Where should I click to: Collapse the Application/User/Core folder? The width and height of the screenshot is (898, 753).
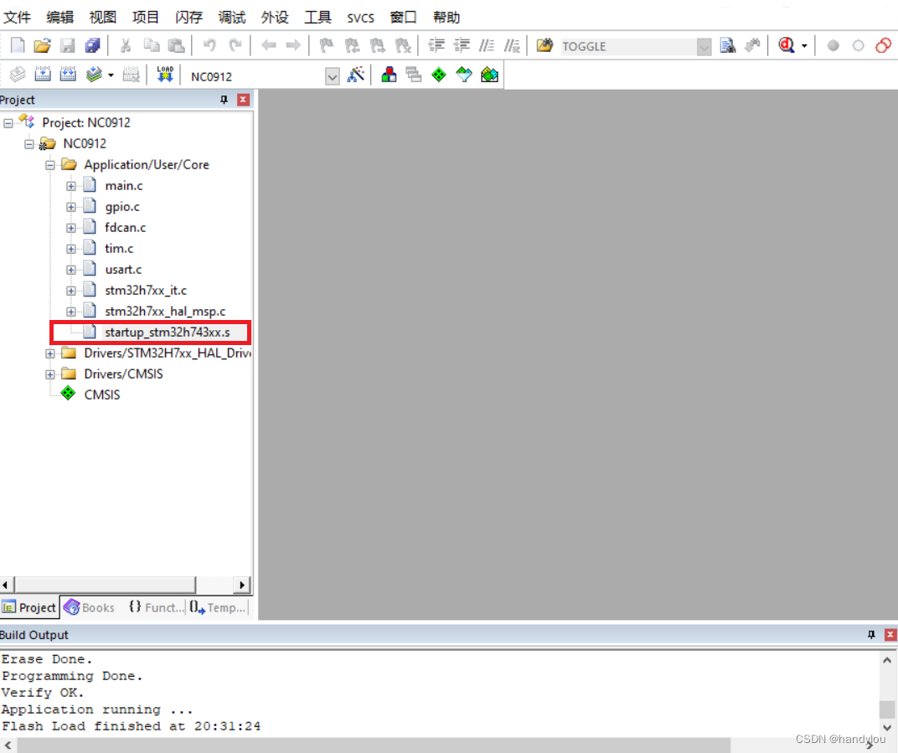[49, 165]
